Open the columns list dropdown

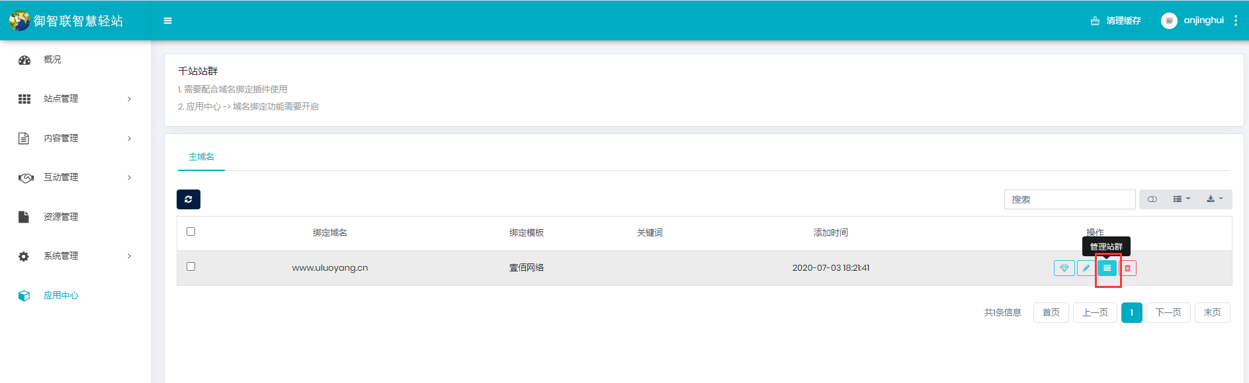coord(1181,199)
